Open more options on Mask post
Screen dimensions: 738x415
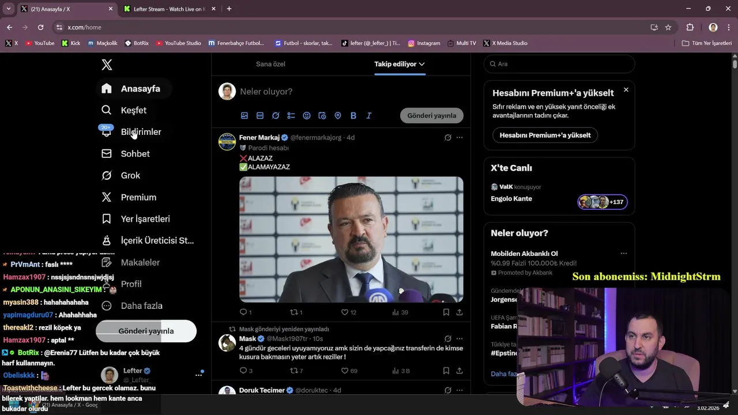point(460,339)
